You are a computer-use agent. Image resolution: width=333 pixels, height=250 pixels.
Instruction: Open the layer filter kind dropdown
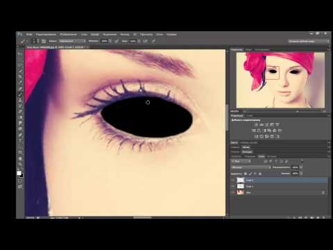click(x=241, y=161)
